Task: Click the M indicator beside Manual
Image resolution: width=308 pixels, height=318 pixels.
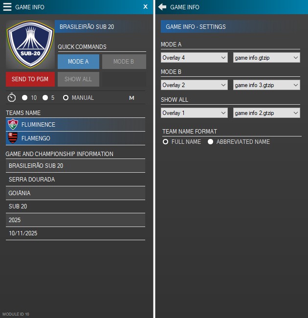Action: [132, 98]
